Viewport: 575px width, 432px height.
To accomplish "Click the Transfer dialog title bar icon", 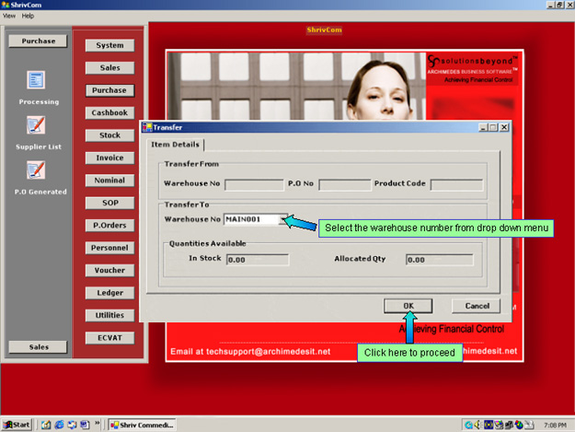I will click(146, 127).
